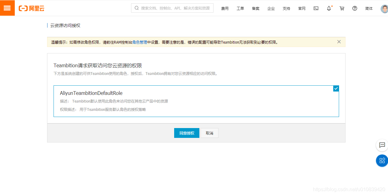
Task: Click the search magnifier icon
Action: tap(137, 8)
